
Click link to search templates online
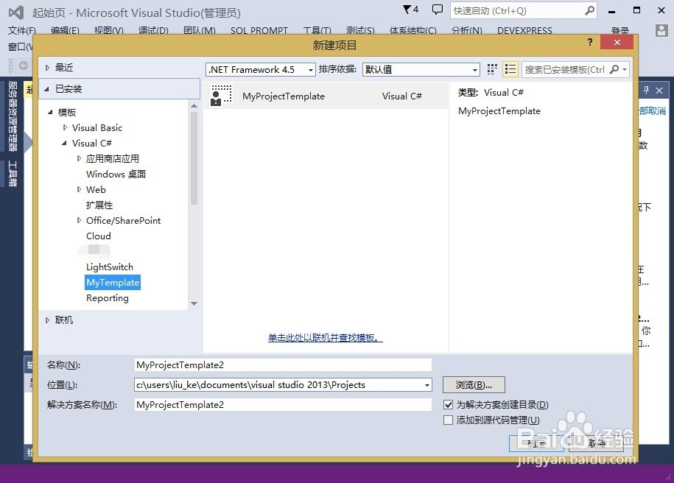(325, 338)
